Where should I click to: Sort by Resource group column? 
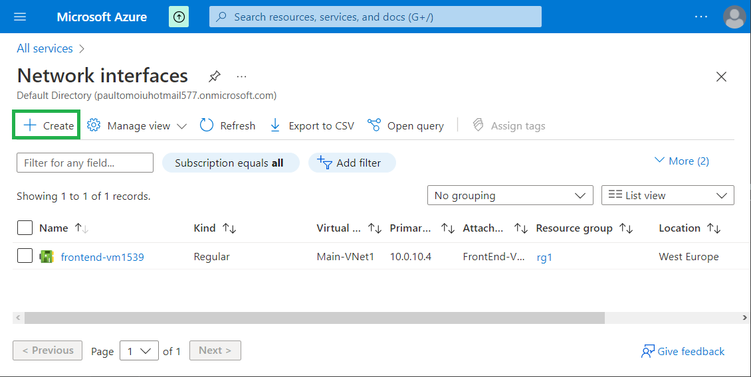[x=585, y=228]
